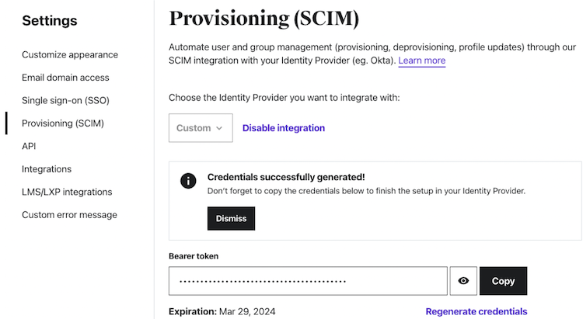Select Provisioning (SCIM) sidebar item

pos(63,123)
